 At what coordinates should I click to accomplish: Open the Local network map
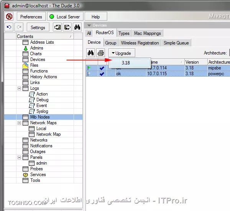coord(41,129)
